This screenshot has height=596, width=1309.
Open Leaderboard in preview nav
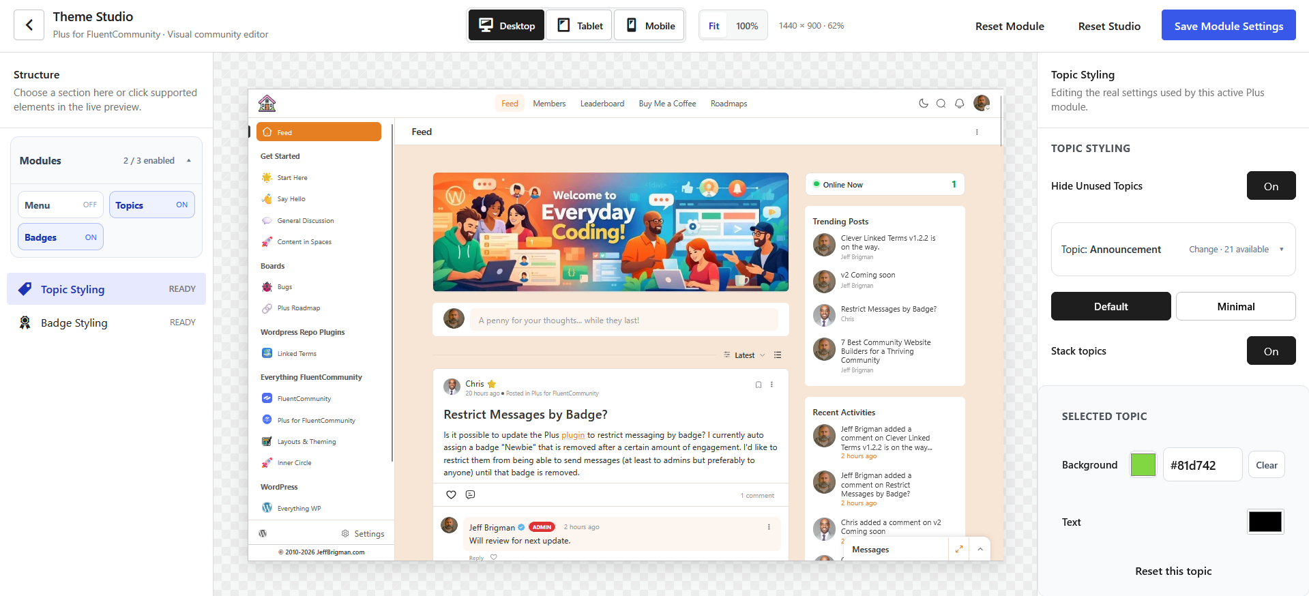602,104
